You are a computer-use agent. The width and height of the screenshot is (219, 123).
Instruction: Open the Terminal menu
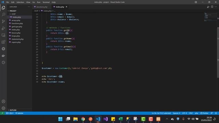[46, 2]
